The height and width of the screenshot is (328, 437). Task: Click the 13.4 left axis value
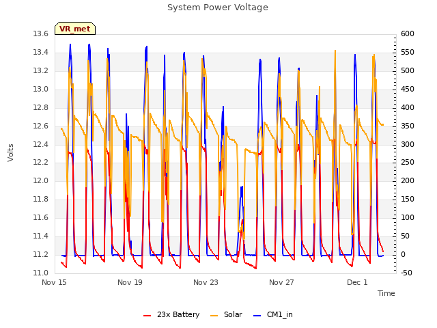pyautogui.click(x=41, y=53)
